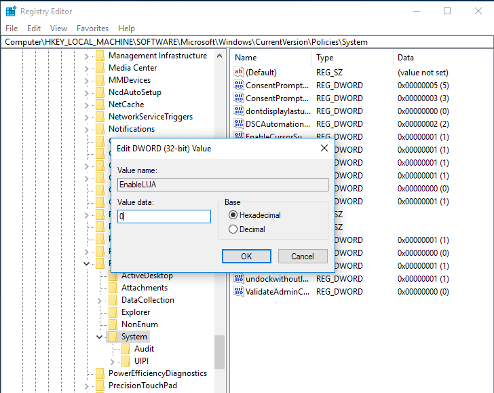Select the NonEnum key label in the tree
494x393 pixels.
[x=140, y=324]
